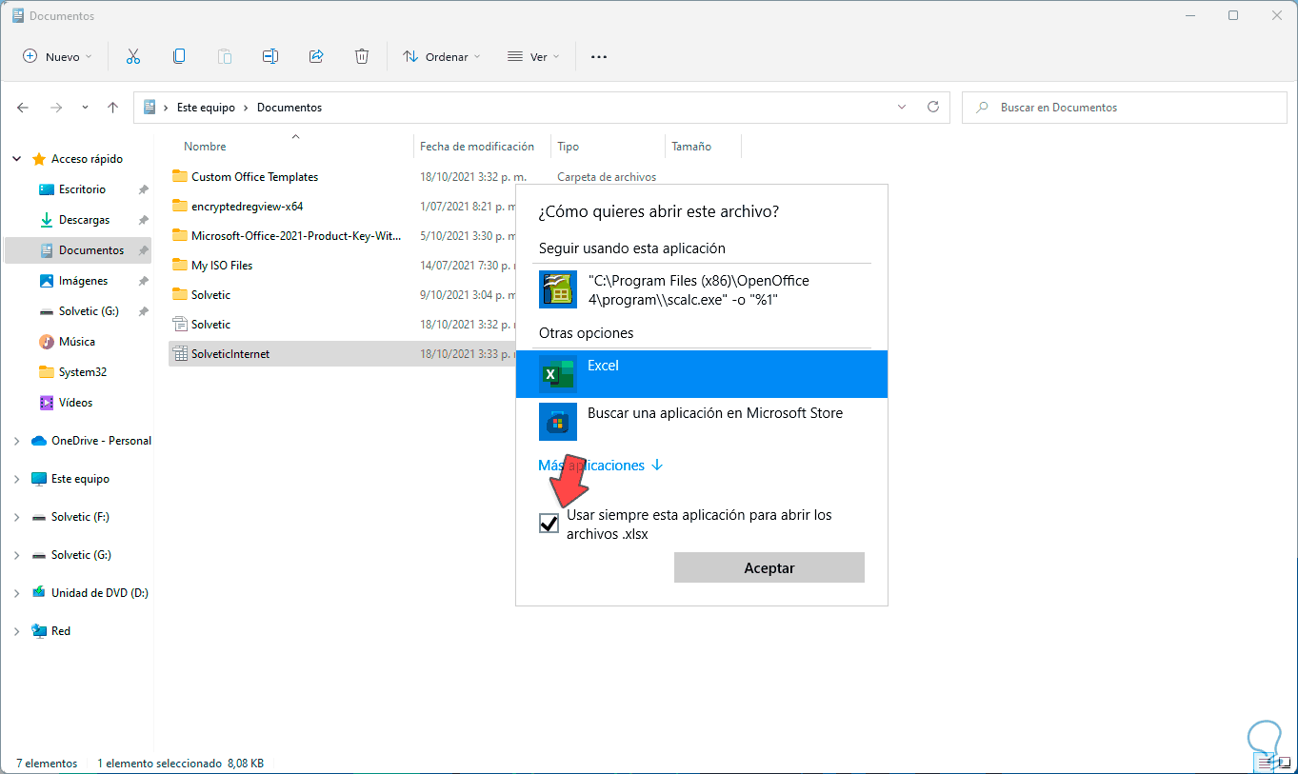Choose Buscar una aplicación en Microsoft Store

[x=702, y=422]
